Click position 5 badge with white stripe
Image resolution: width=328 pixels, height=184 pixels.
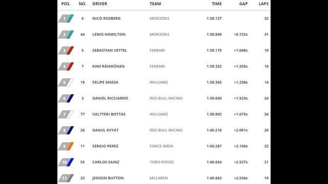pos(66,82)
